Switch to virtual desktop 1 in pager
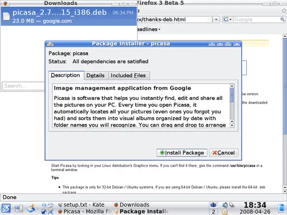 pyautogui.click(x=213, y=205)
